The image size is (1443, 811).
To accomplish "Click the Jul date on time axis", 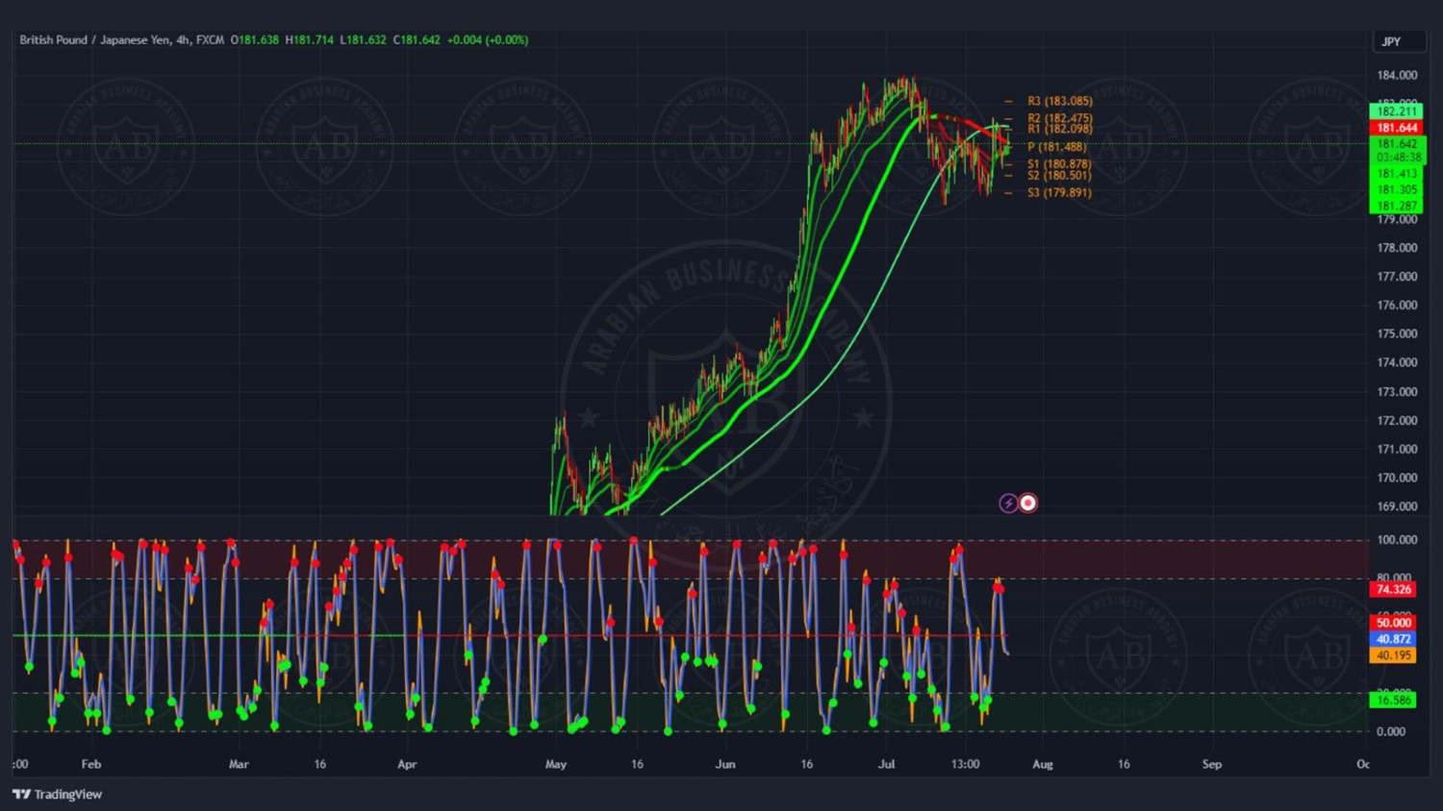I will point(887,765).
